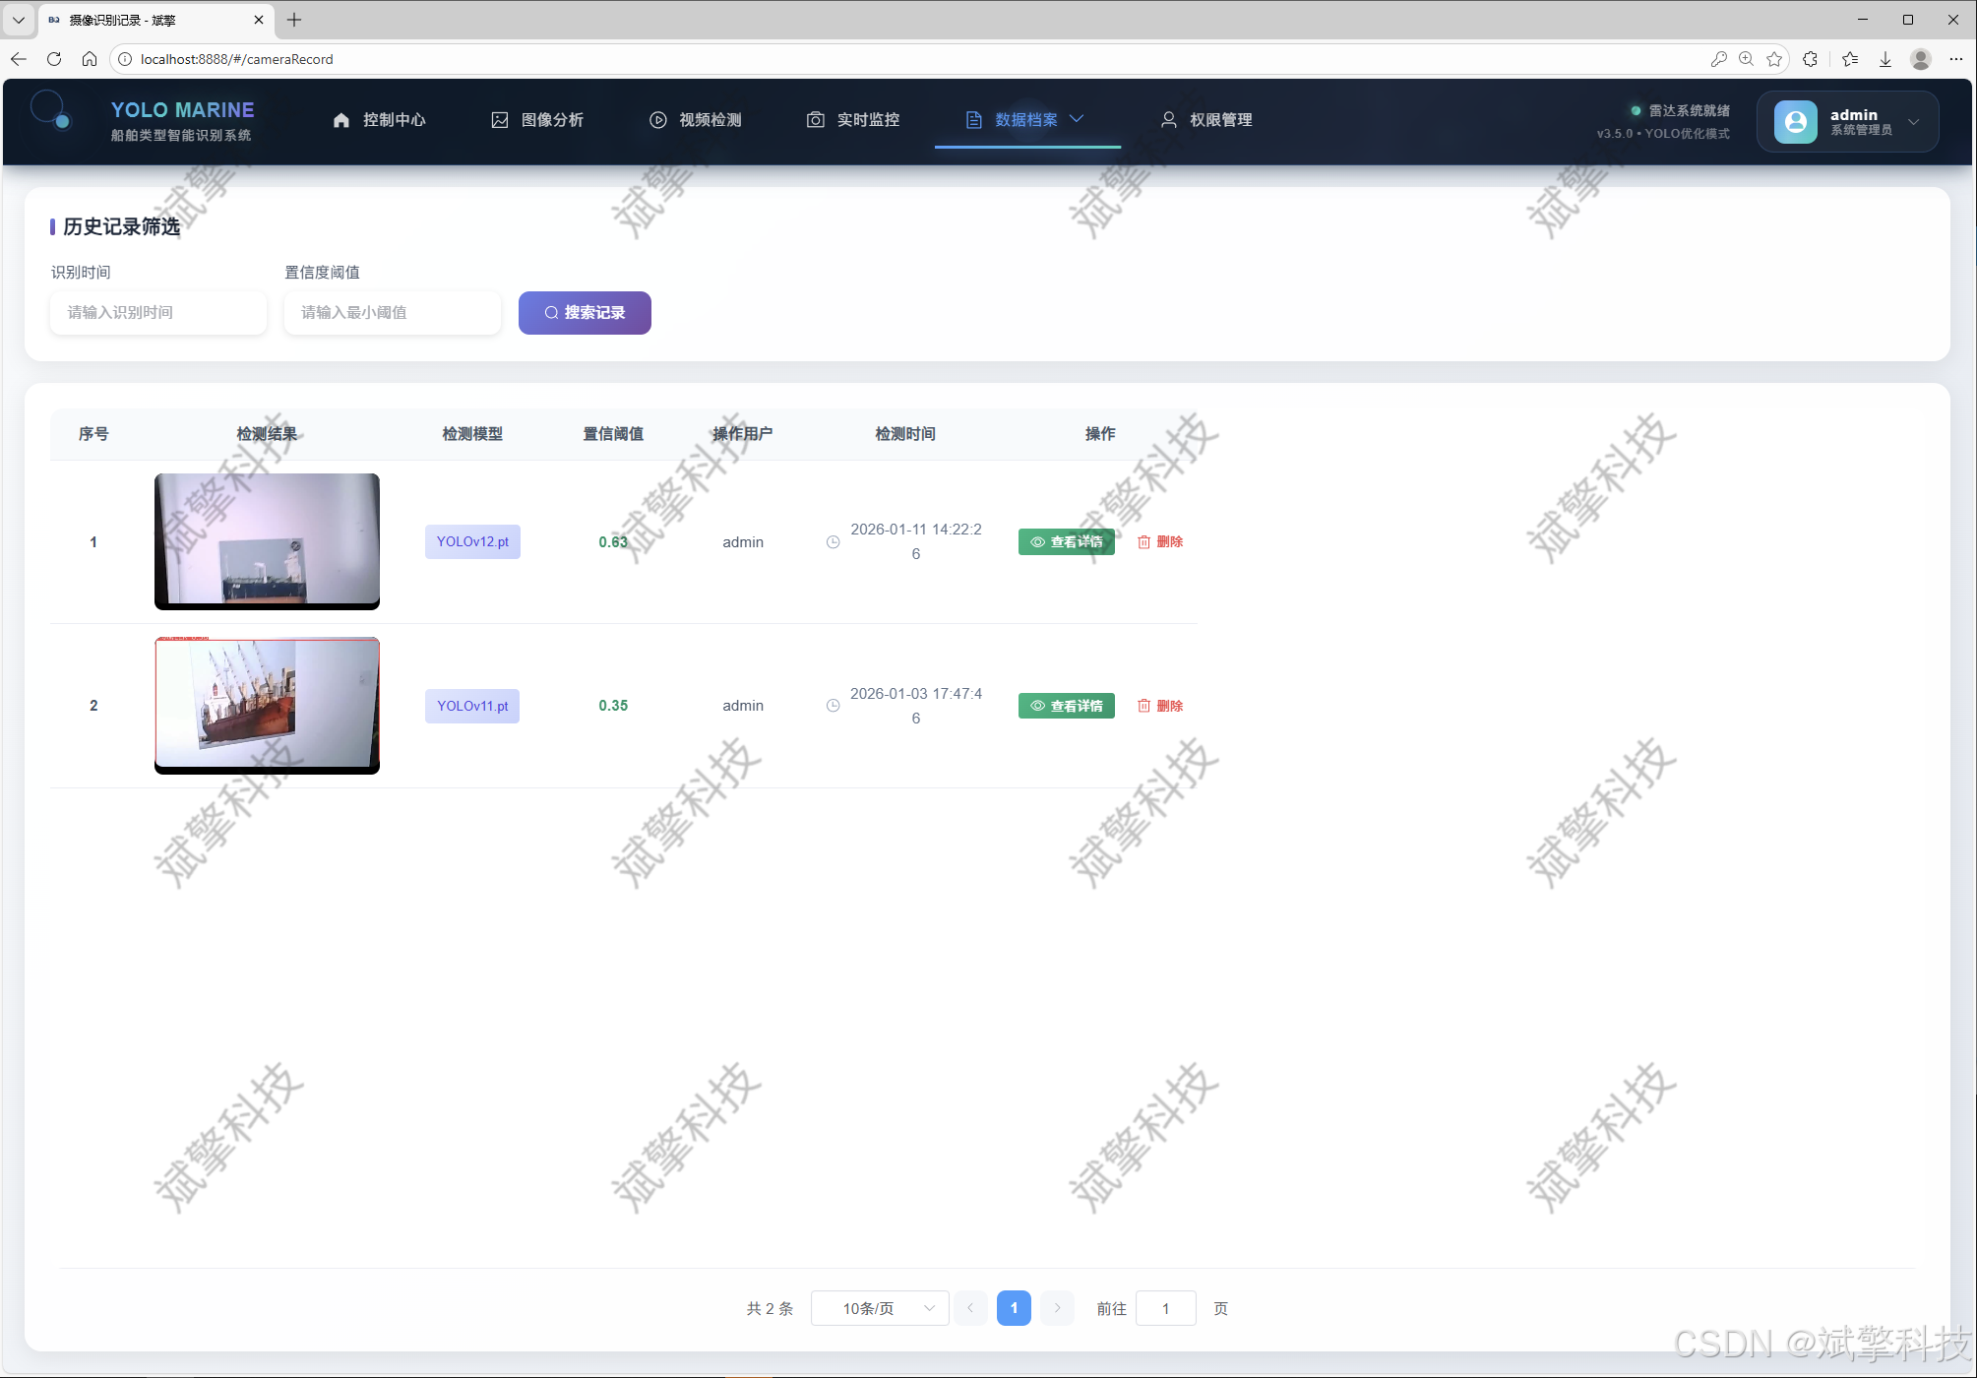Viewport: 1977px width, 1378px height.
Task: Click the zoom magnifier icon in address bar
Action: click(1746, 59)
